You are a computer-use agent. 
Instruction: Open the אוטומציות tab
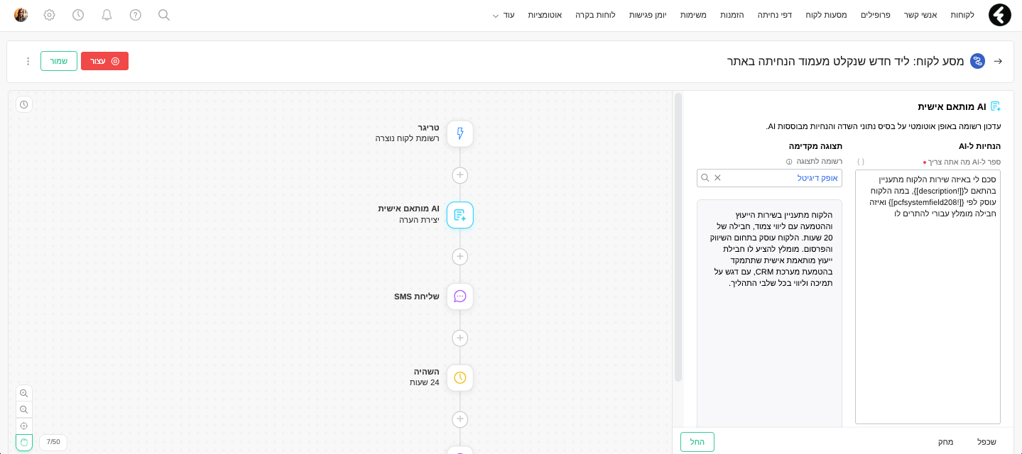[545, 15]
